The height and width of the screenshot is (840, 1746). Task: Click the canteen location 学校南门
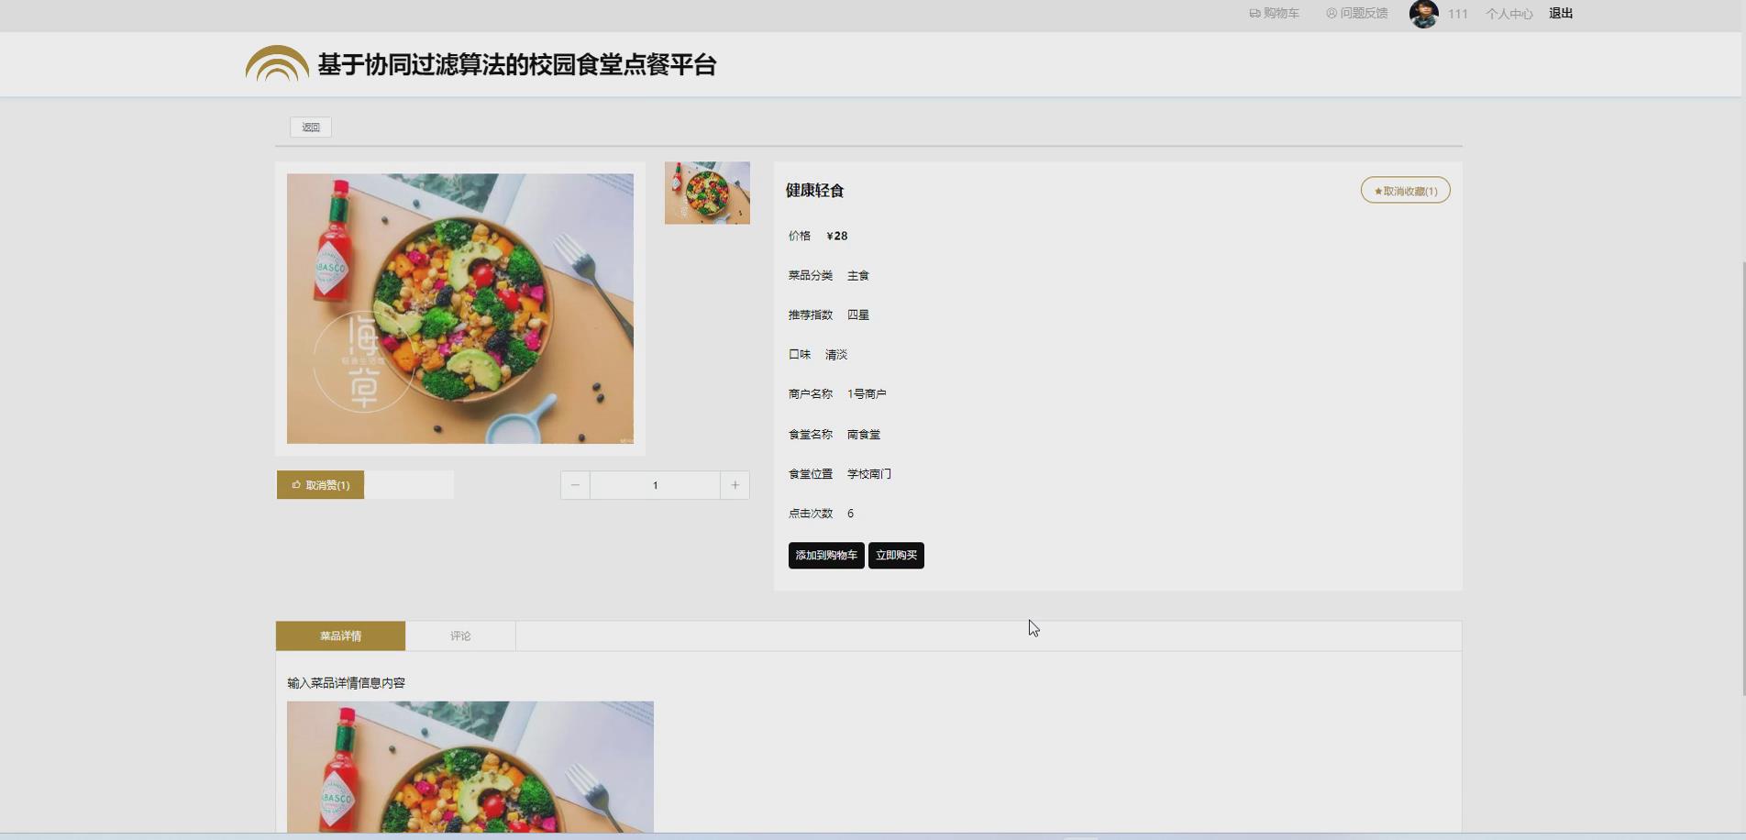coord(869,474)
